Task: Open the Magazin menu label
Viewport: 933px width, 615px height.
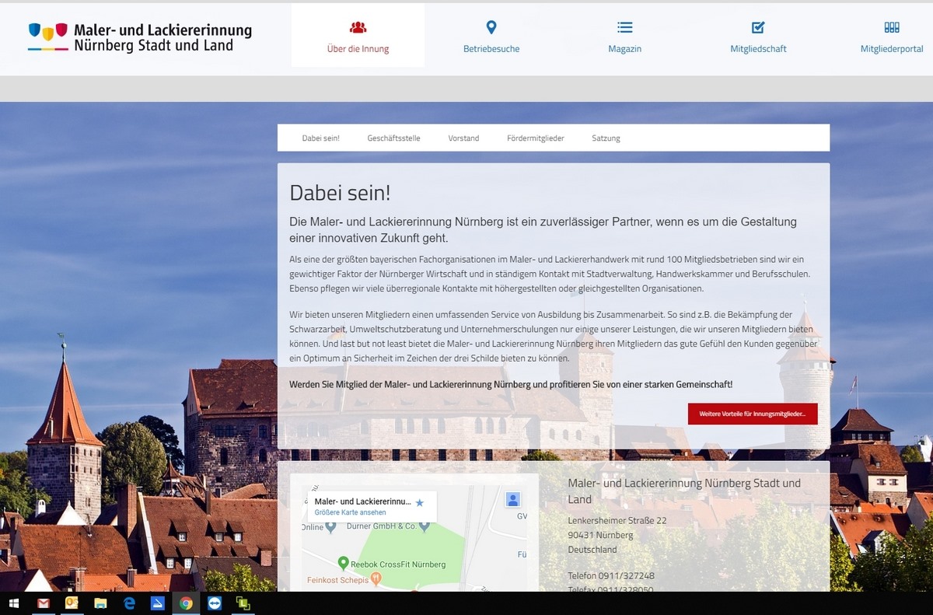Action: 625,49
